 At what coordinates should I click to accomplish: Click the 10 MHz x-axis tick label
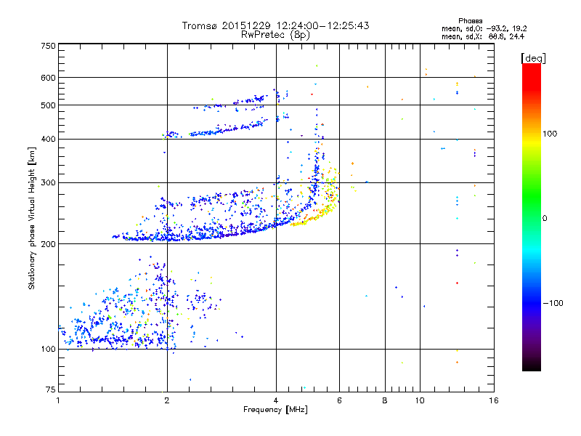tap(420, 400)
